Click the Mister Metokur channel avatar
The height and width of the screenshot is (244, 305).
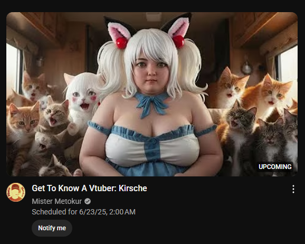[x=16, y=192]
